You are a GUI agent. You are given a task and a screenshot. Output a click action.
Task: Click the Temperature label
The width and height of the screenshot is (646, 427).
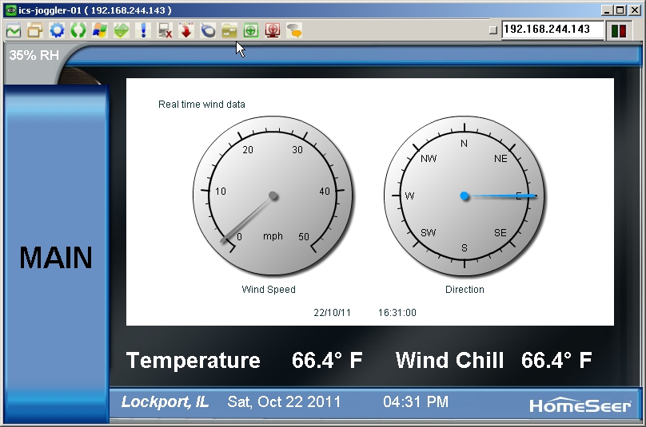[193, 361]
